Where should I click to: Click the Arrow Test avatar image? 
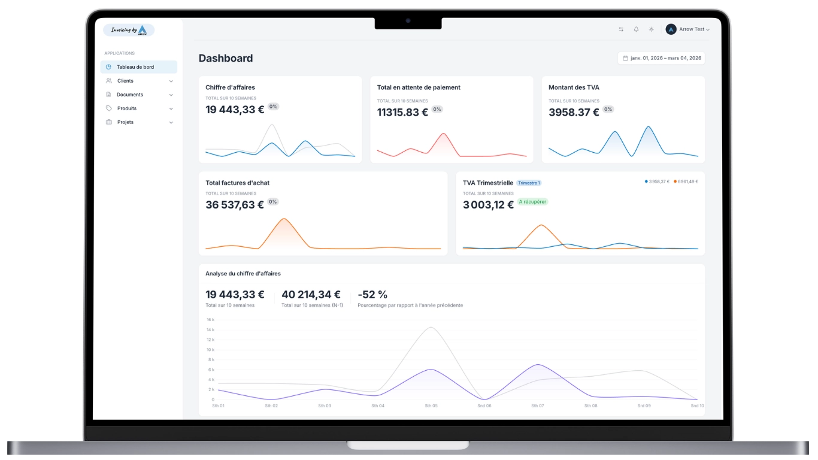[671, 29]
